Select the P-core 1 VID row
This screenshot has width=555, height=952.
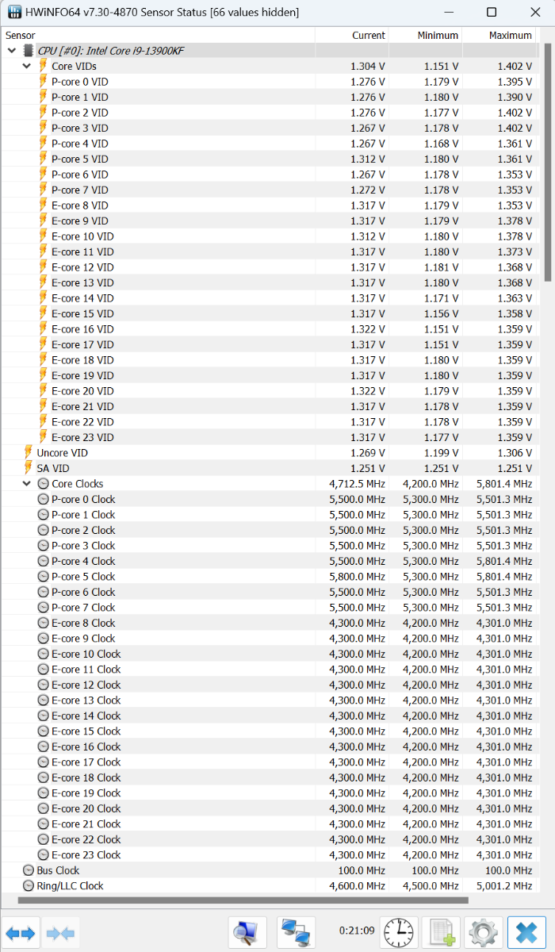pos(270,97)
